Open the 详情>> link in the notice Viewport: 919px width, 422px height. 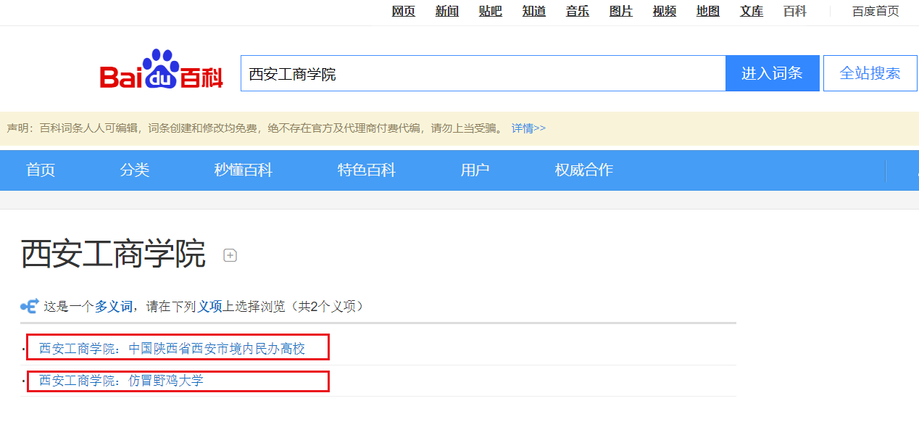[x=528, y=128]
